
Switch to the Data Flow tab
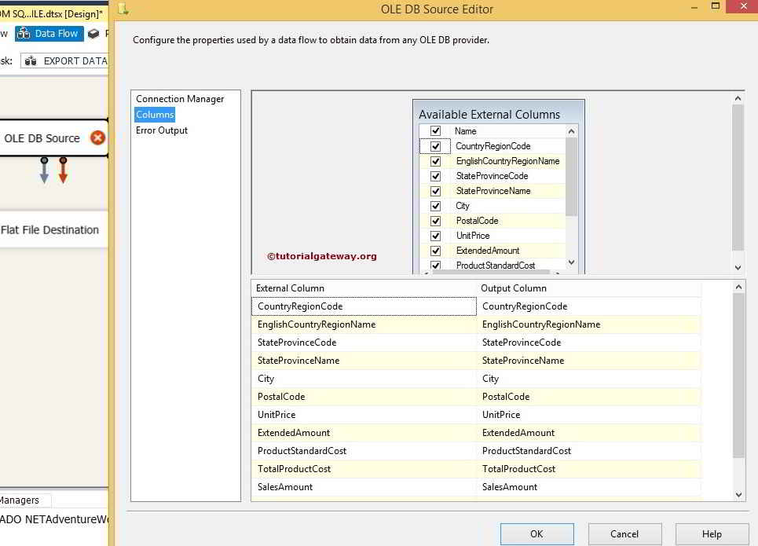tap(49, 33)
